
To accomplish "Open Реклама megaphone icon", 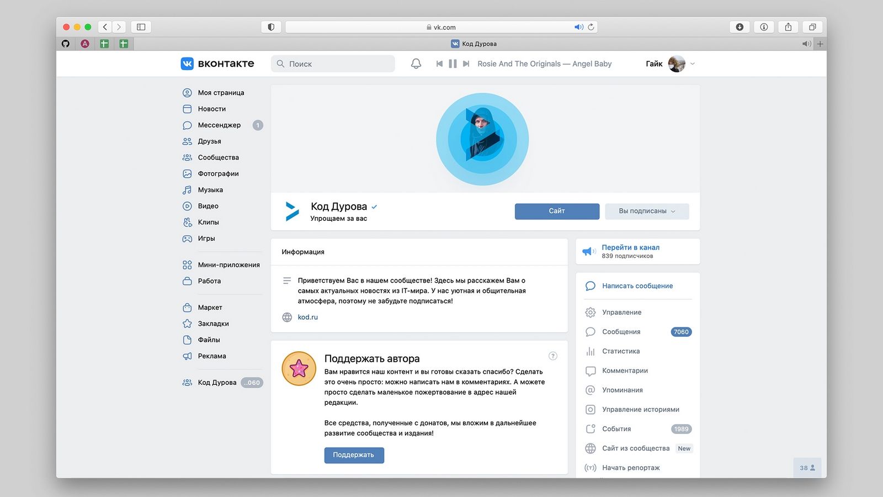I will point(187,356).
